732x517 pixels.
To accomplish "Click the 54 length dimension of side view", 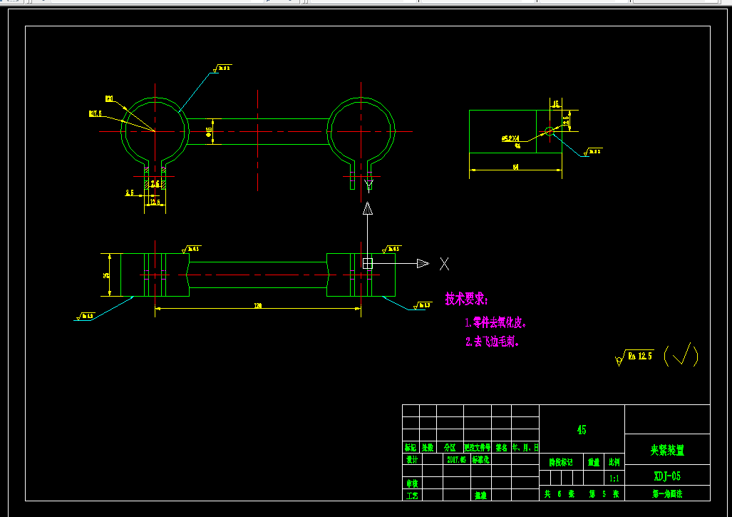I will point(515,167).
